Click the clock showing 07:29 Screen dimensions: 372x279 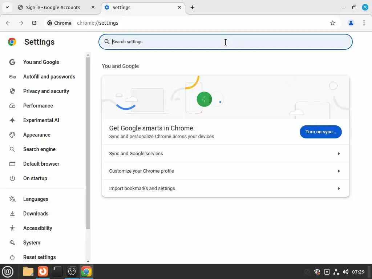click(x=358, y=272)
